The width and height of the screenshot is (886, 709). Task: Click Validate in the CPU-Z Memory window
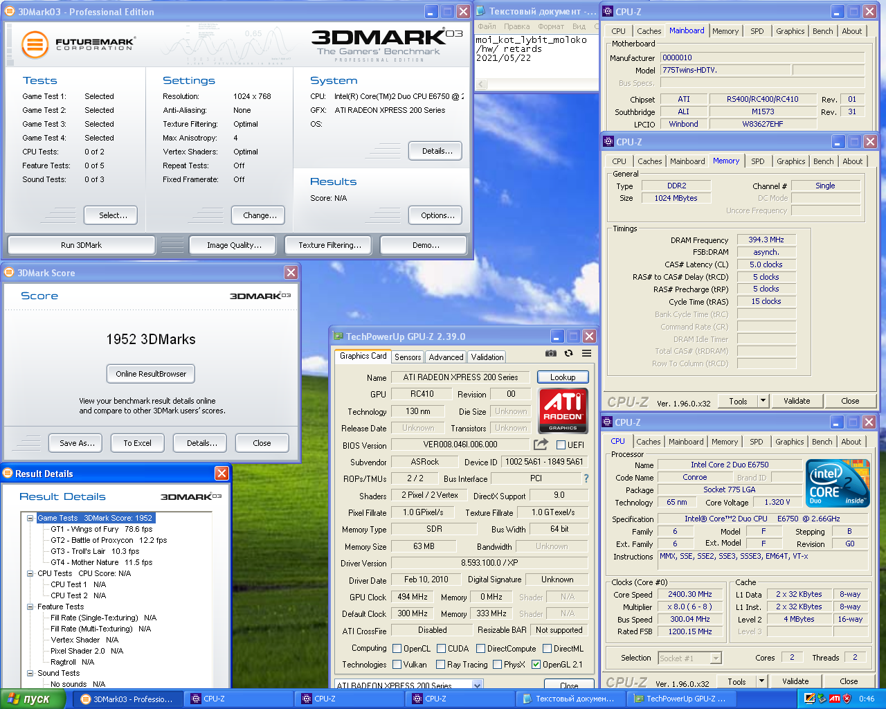click(797, 401)
